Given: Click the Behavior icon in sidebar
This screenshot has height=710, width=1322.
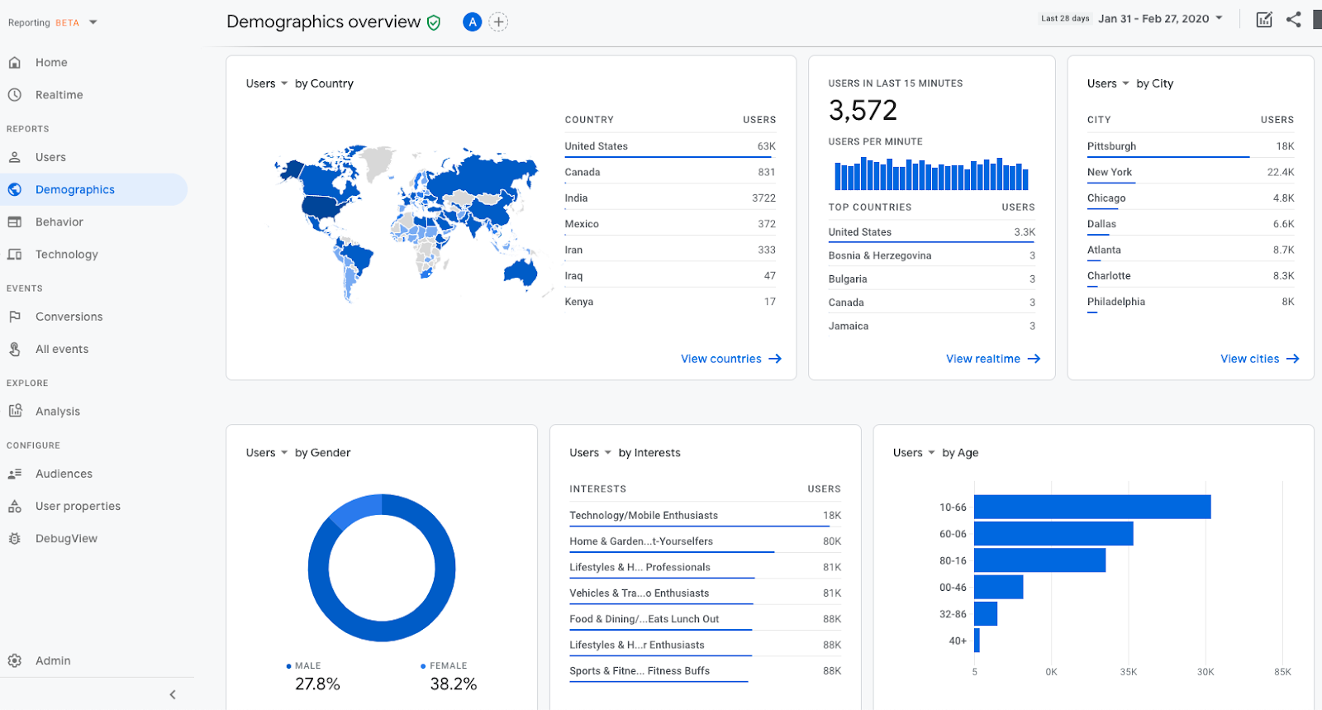Looking at the screenshot, I should pos(15,222).
